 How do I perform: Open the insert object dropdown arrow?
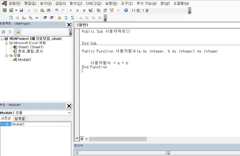pos(16,10)
